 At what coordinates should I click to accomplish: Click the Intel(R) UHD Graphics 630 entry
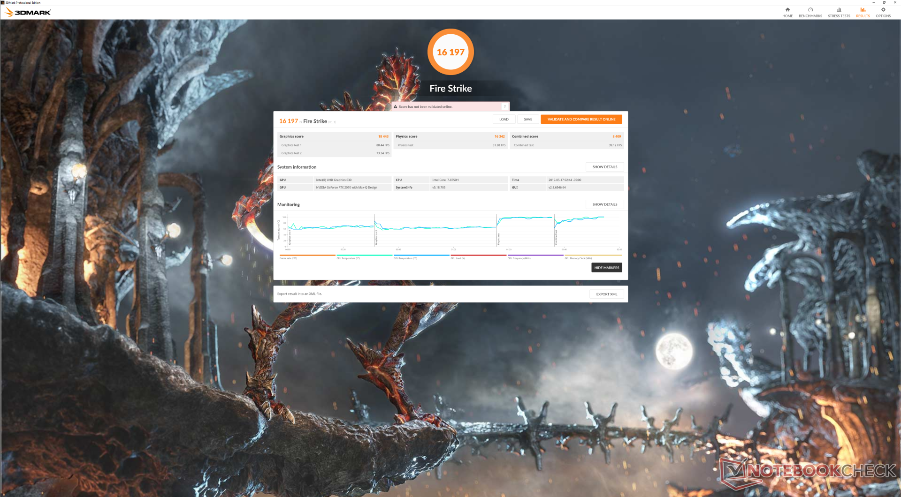tap(334, 180)
